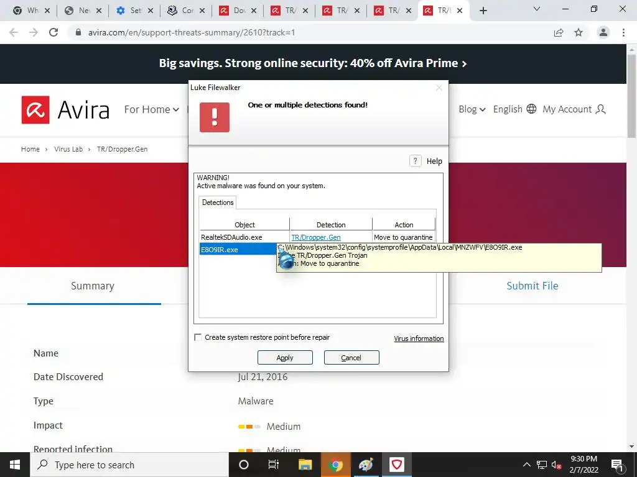Open the notification center icon
Screen dimensions: 637x477
[618, 465]
